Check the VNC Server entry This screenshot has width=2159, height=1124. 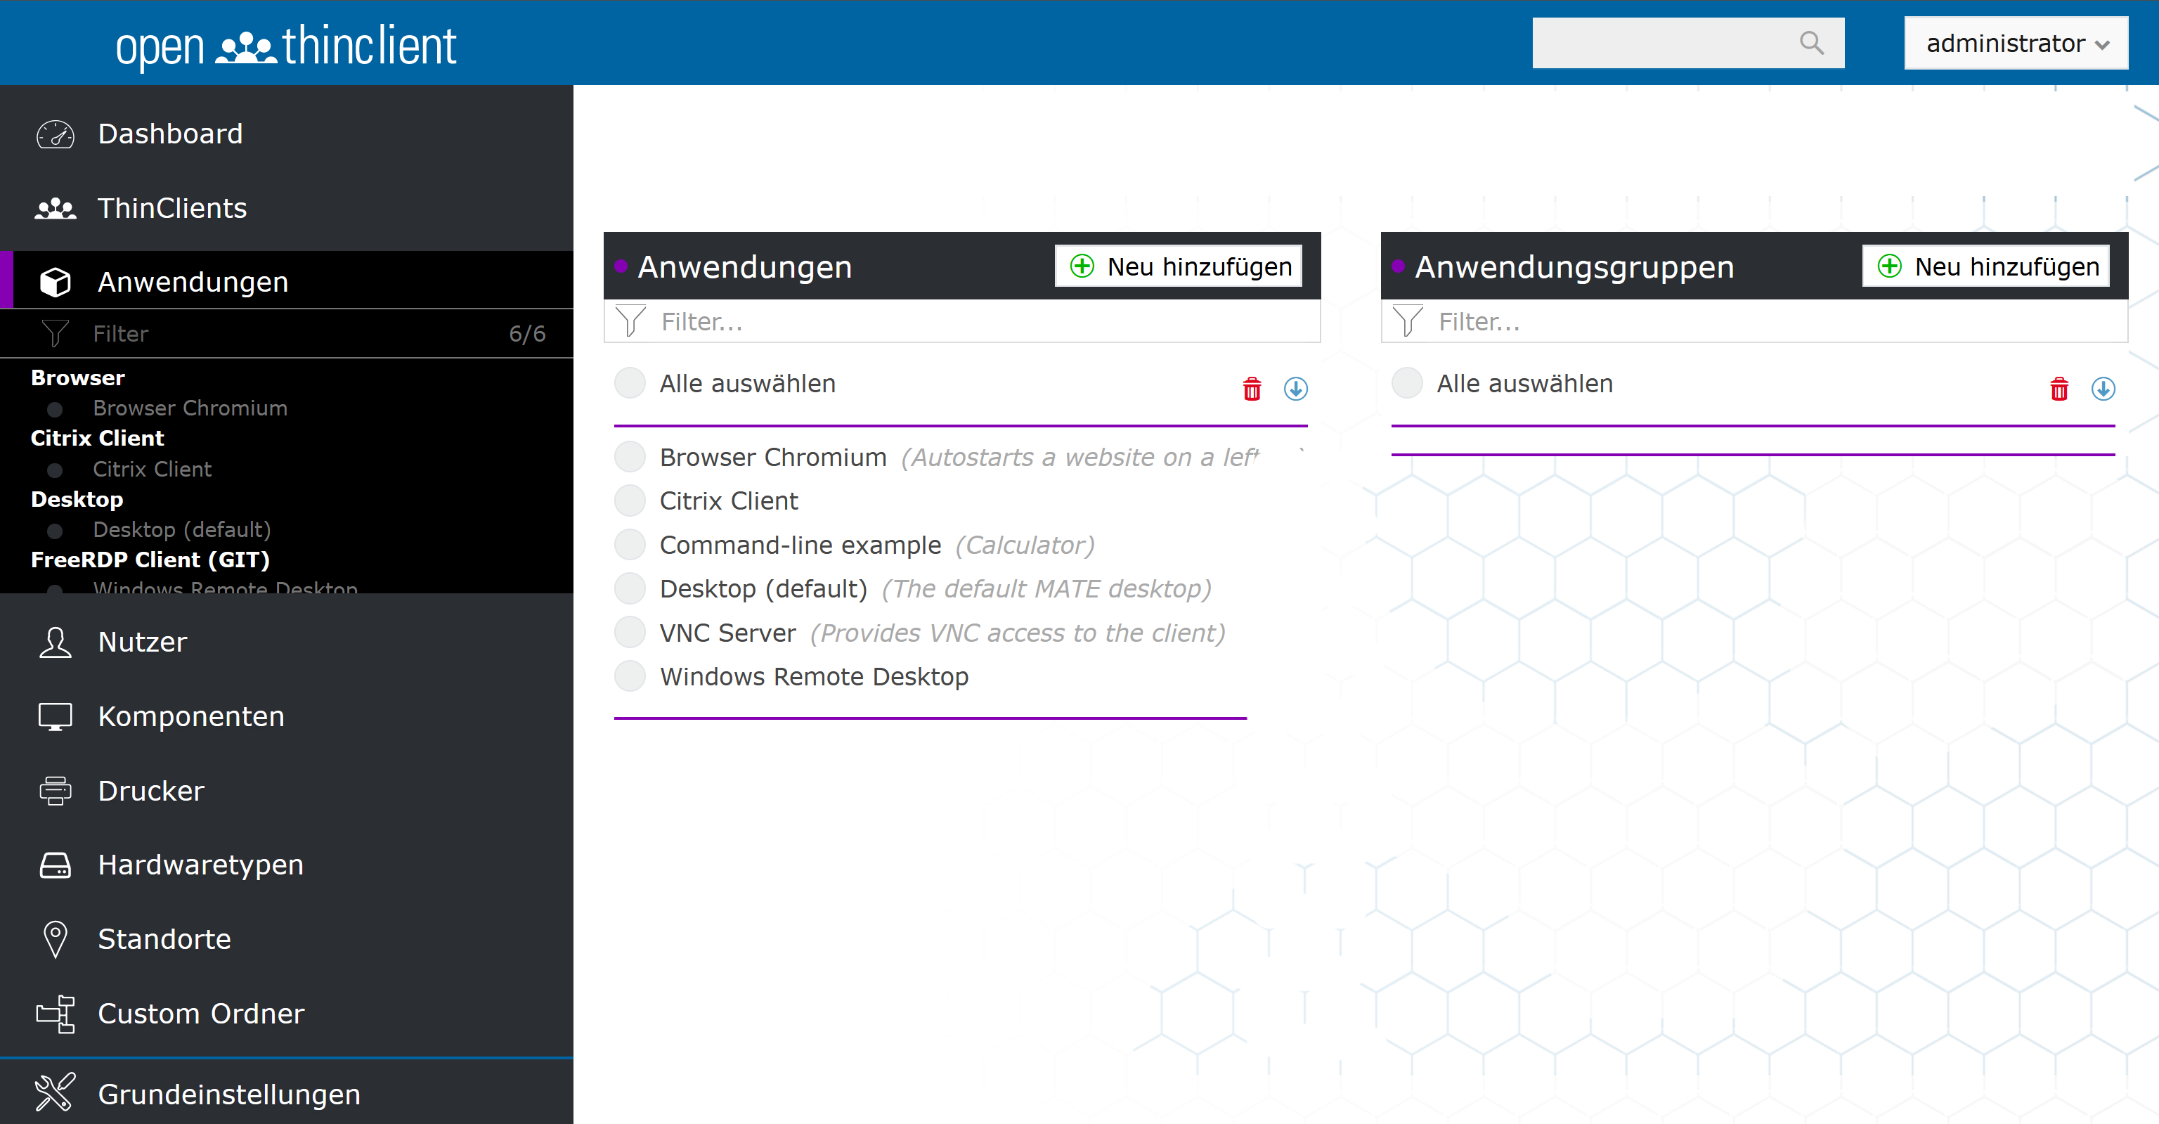click(x=630, y=632)
